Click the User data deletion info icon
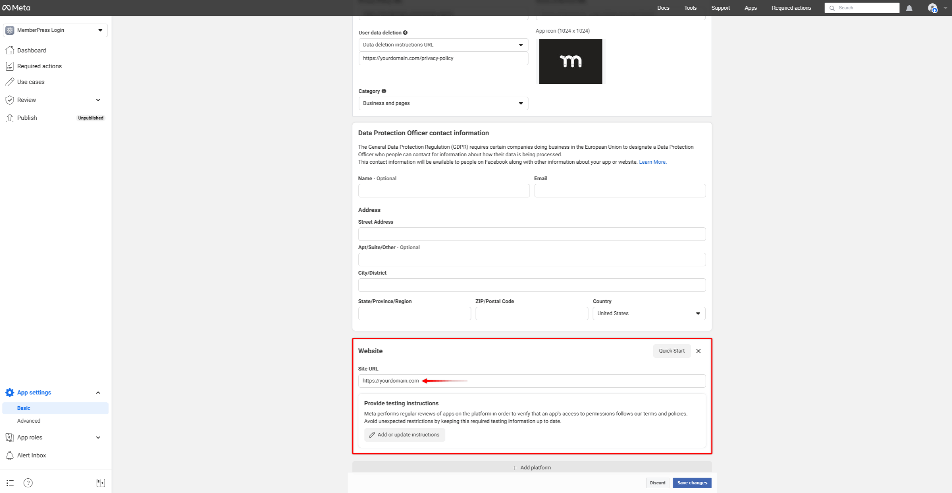952x493 pixels. coord(405,33)
